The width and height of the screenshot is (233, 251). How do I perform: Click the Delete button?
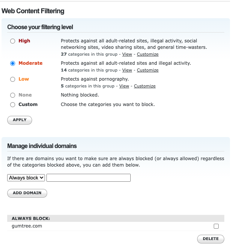click(210, 239)
